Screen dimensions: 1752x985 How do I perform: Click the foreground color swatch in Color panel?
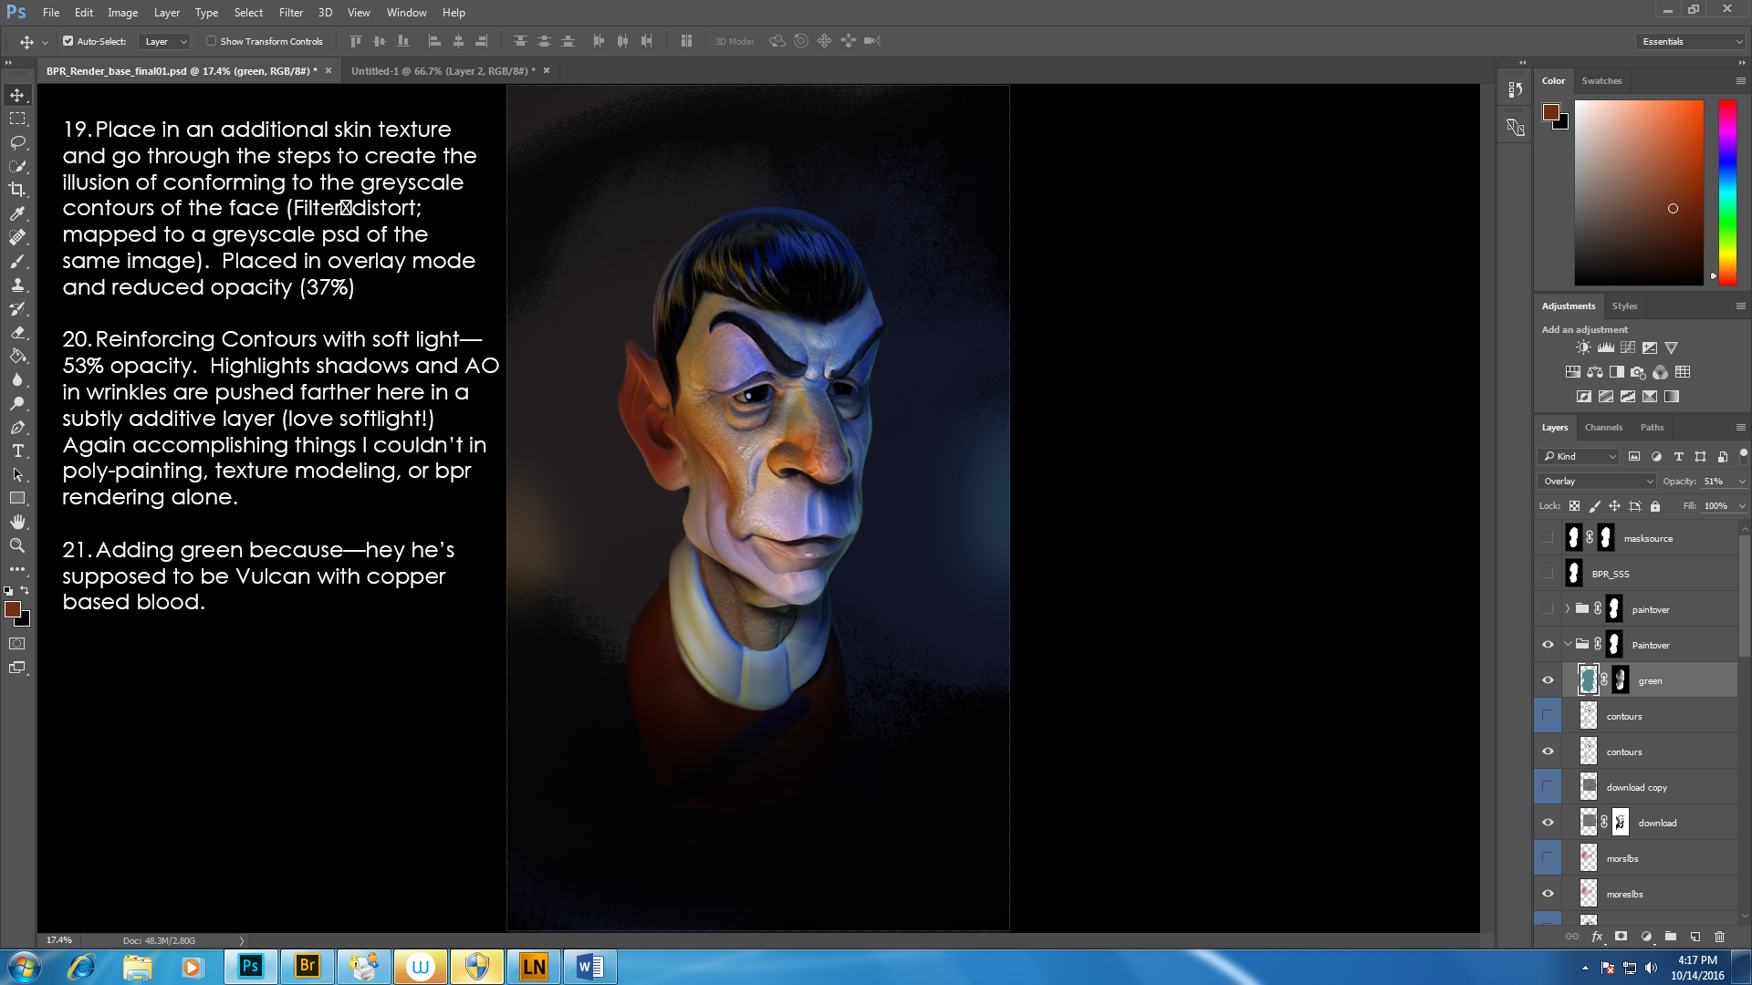pyautogui.click(x=1550, y=112)
